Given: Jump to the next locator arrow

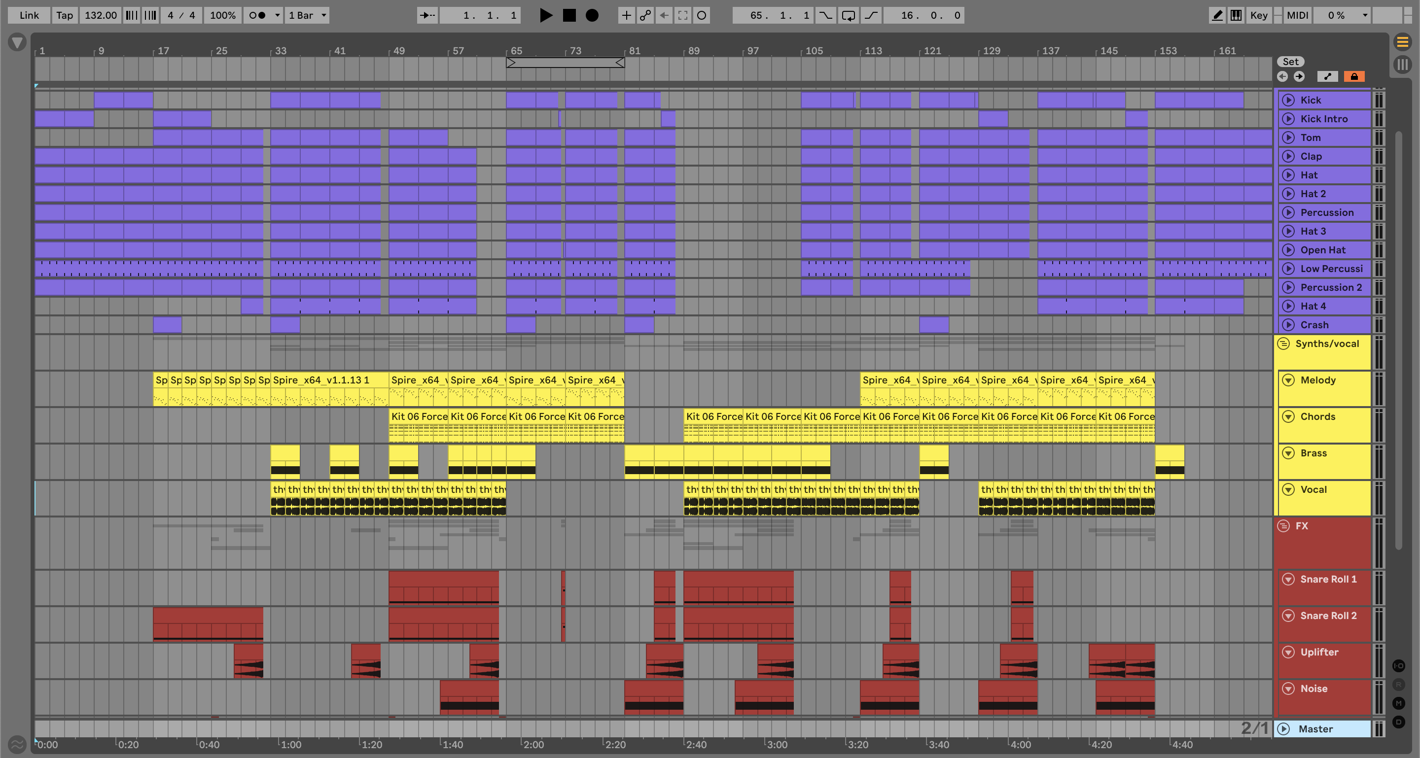Looking at the screenshot, I should pos(1299,76).
